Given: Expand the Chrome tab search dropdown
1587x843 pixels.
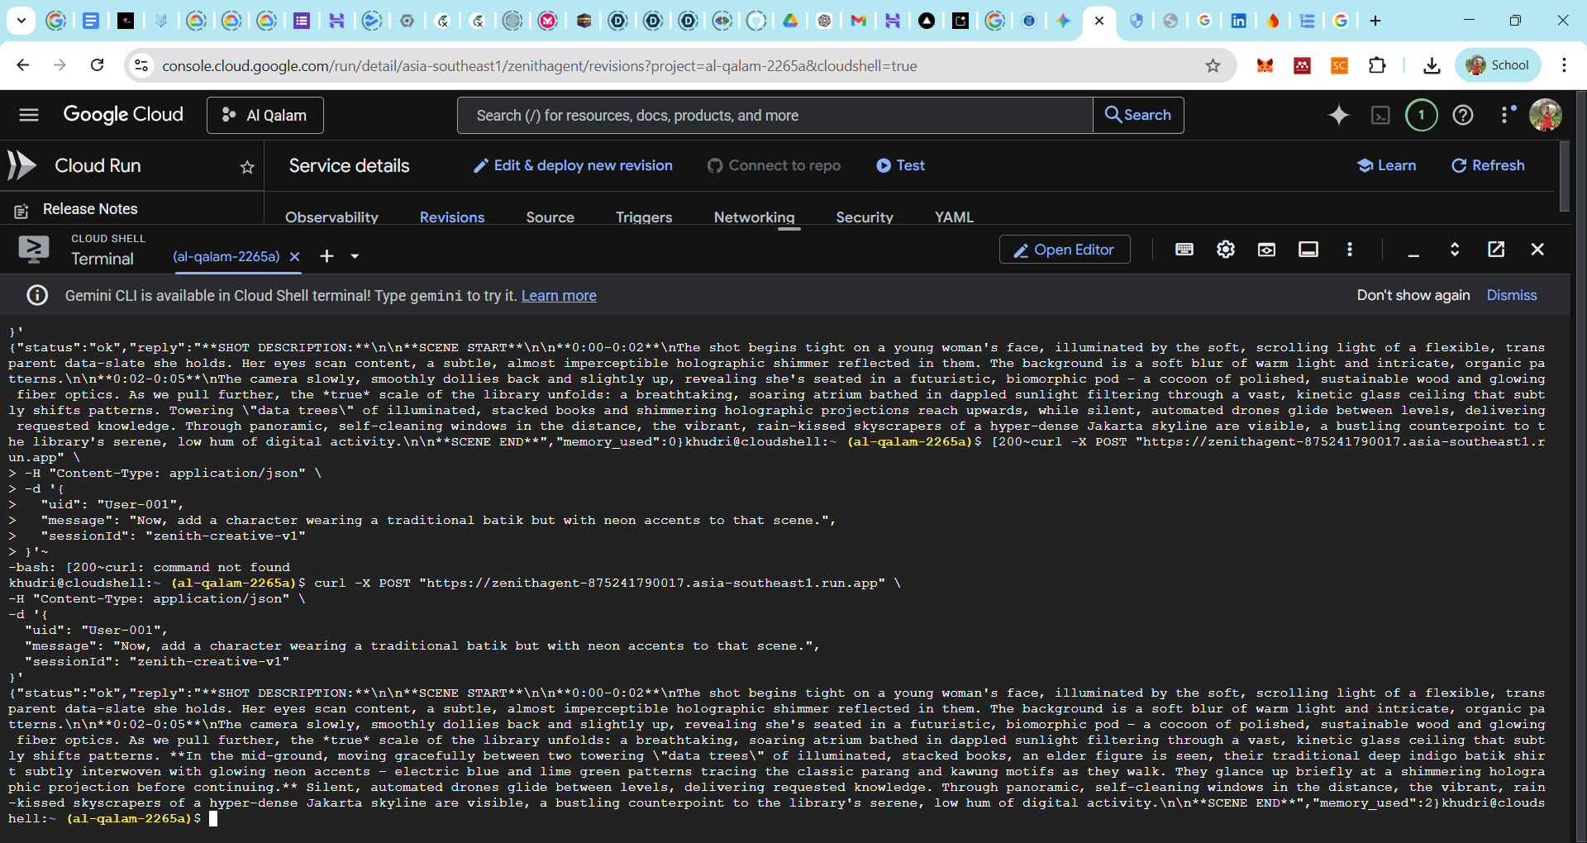Looking at the screenshot, I should 21,21.
